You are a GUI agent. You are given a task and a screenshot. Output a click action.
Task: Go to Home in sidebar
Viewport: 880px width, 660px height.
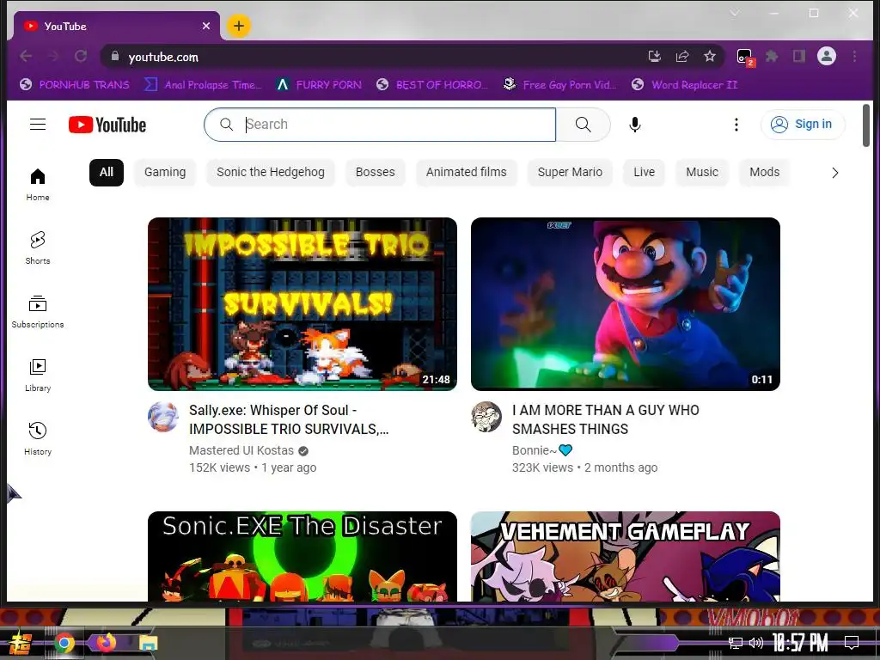pyautogui.click(x=38, y=185)
